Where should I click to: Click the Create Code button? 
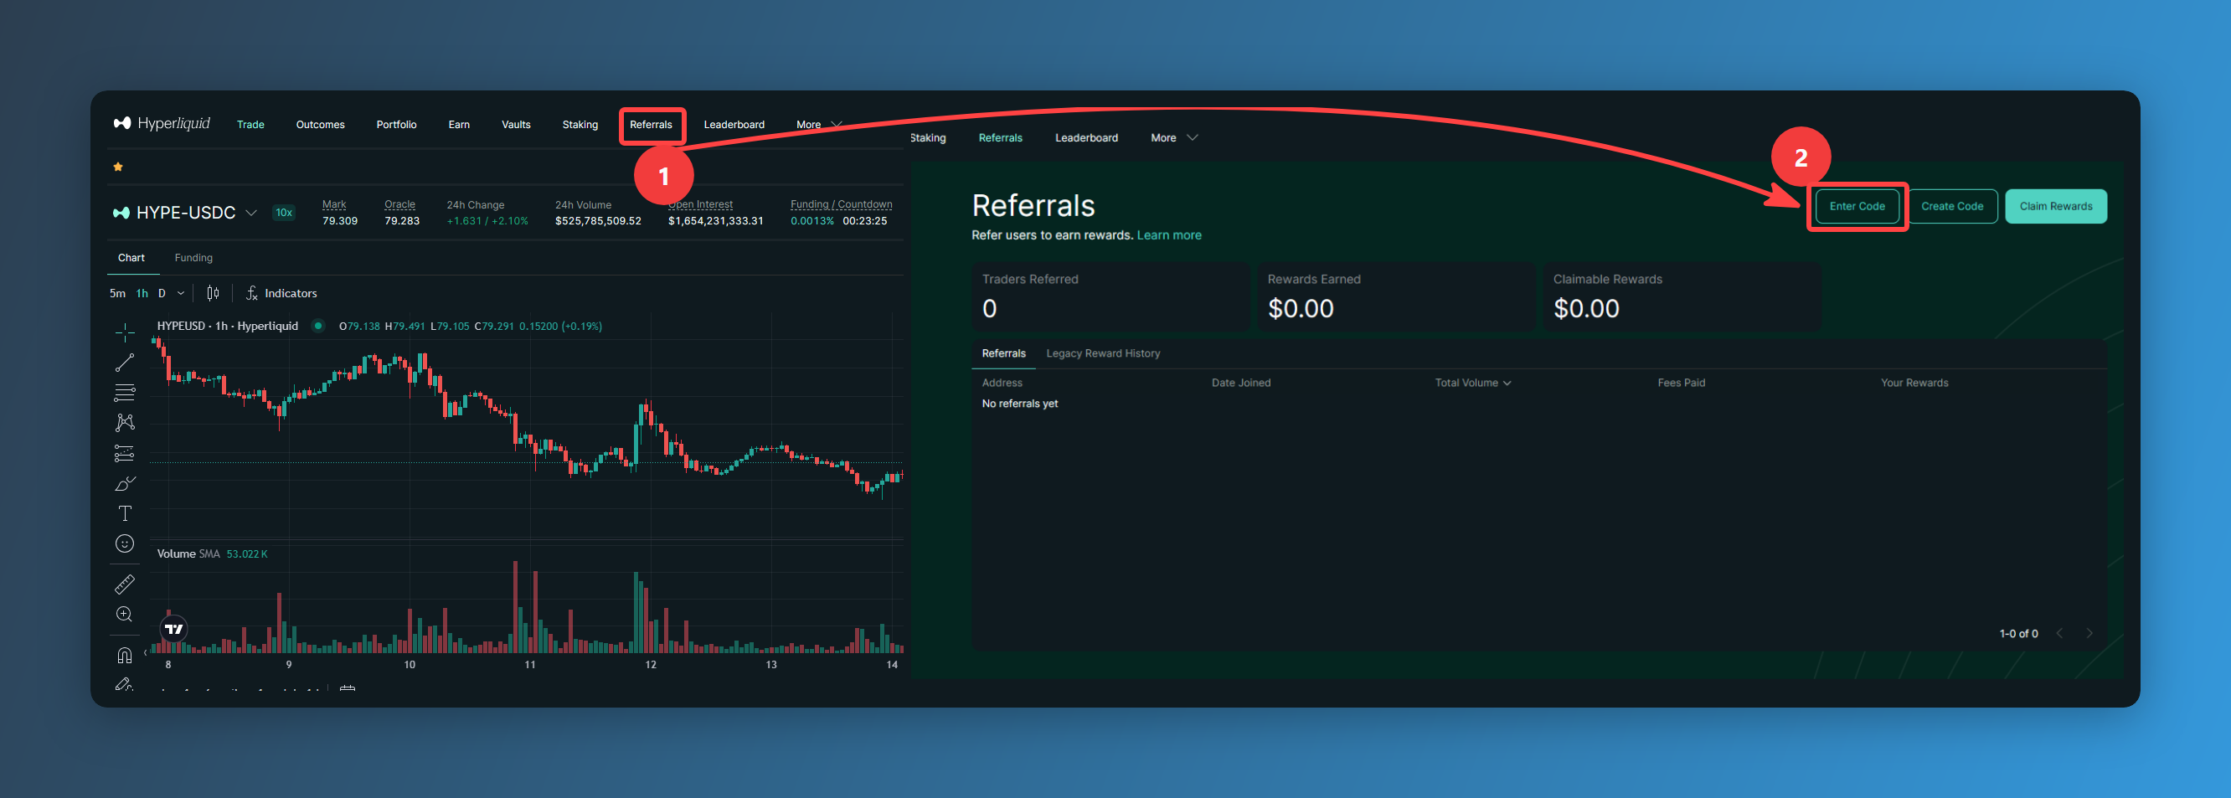click(1952, 206)
